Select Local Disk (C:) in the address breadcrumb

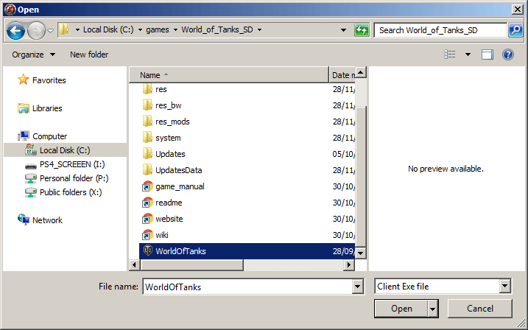pyautogui.click(x=108, y=29)
